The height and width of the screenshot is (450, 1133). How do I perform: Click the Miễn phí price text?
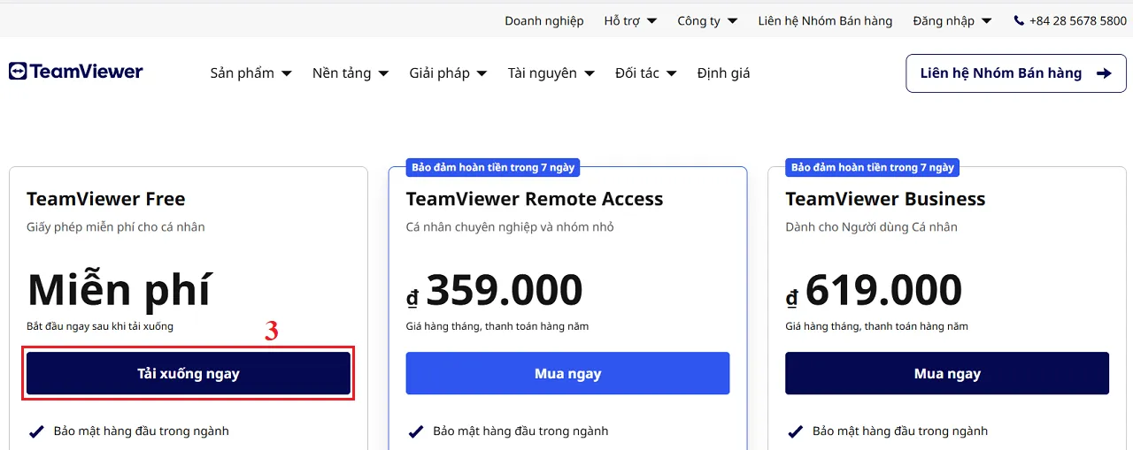(x=119, y=289)
